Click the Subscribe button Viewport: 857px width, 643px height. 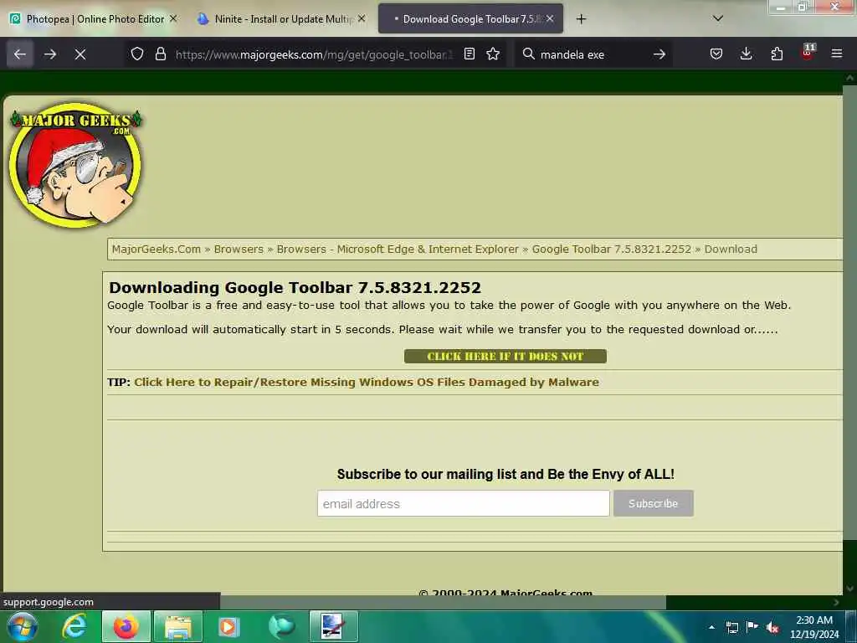point(653,503)
